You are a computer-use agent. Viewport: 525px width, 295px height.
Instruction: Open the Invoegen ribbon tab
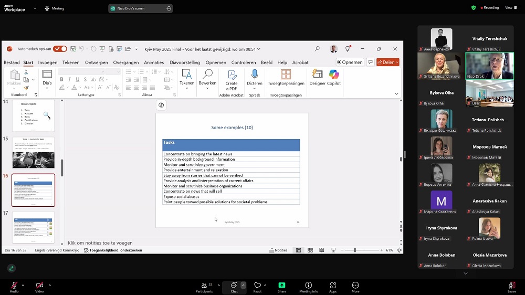tap(48, 62)
